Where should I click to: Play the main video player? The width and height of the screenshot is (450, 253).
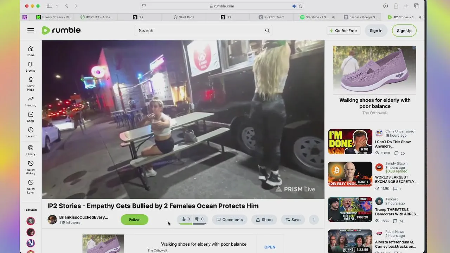coord(183,119)
